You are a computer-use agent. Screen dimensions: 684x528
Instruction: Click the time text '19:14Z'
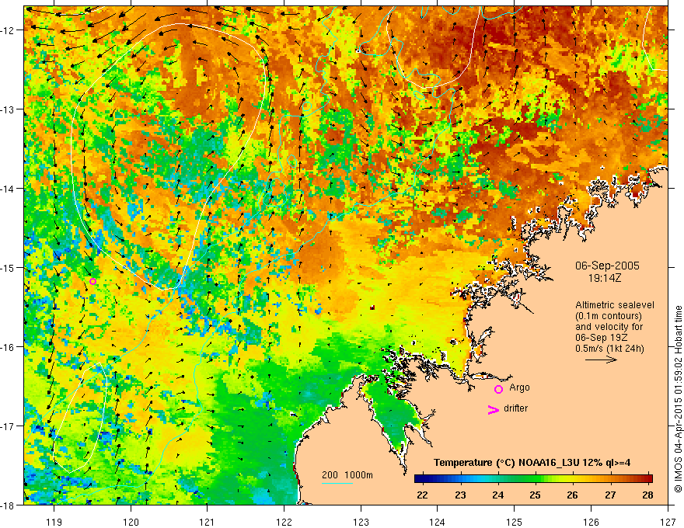tap(605, 277)
